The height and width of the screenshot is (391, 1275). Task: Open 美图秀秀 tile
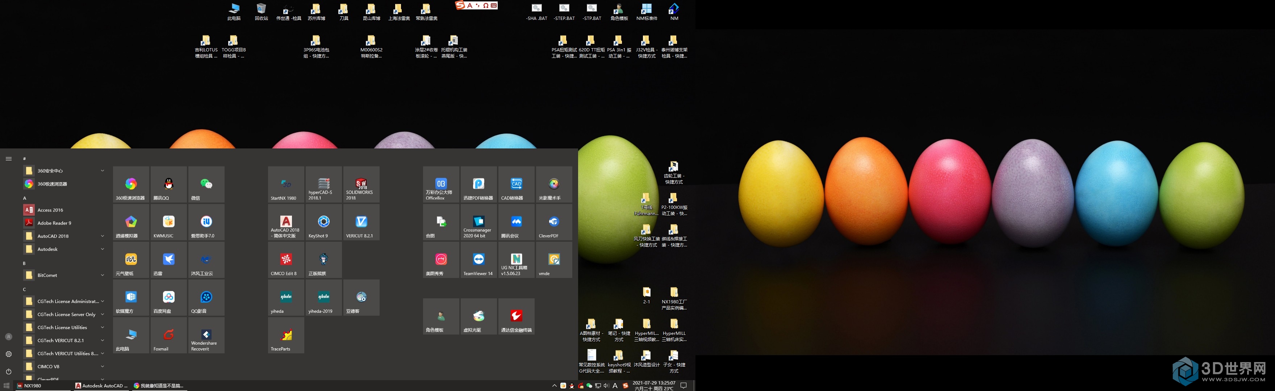(441, 259)
